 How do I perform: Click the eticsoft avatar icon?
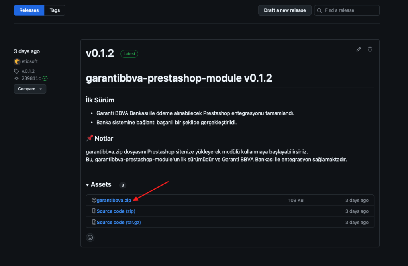[17, 62]
